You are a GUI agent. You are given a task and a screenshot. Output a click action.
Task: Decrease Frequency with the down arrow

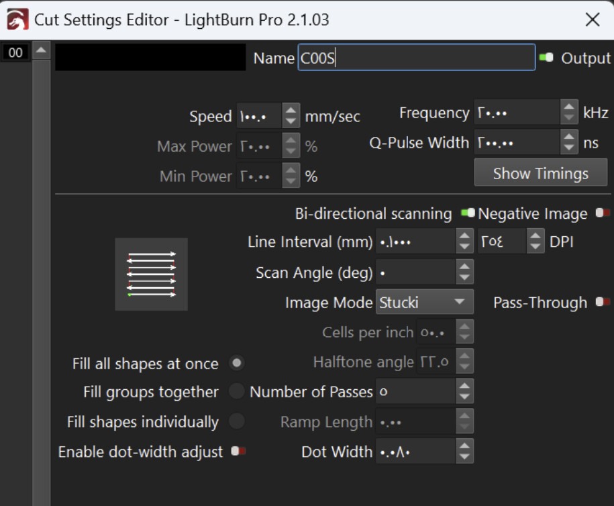click(569, 118)
